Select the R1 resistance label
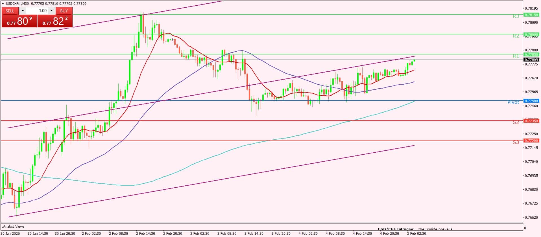 pyautogui.click(x=516, y=56)
